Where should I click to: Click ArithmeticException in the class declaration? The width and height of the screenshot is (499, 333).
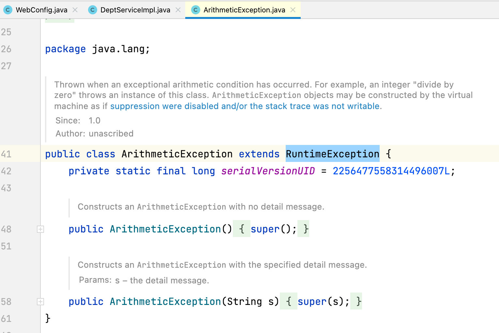[177, 154]
